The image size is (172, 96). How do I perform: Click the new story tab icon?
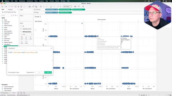[x=24, y=93]
